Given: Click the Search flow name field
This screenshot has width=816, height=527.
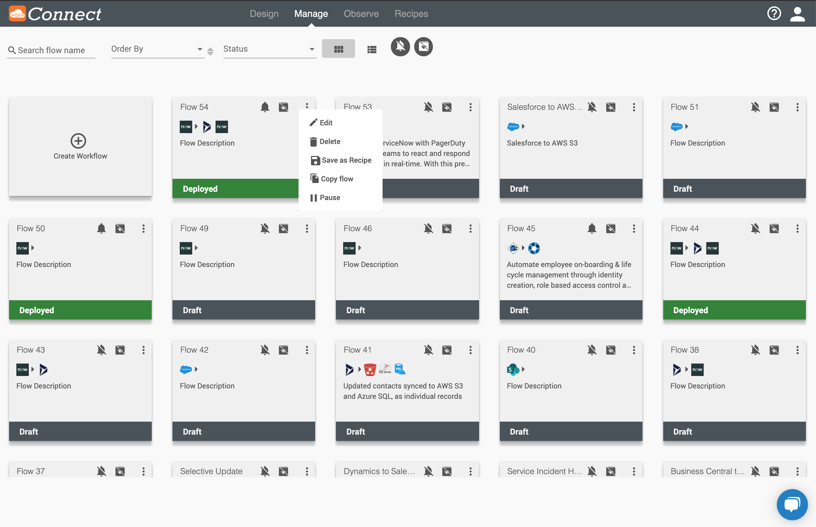Looking at the screenshot, I should point(51,50).
